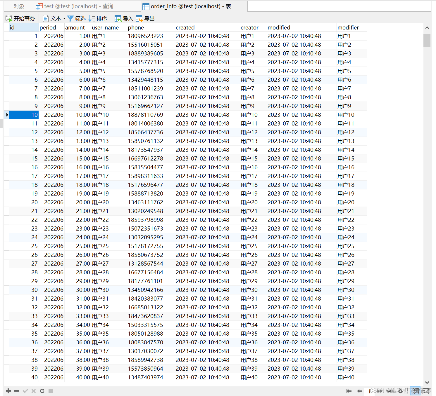Discard changes with the X icon
The width and height of the screenshot is (436, 396).
pyautogui.click(x=34, y=391)
